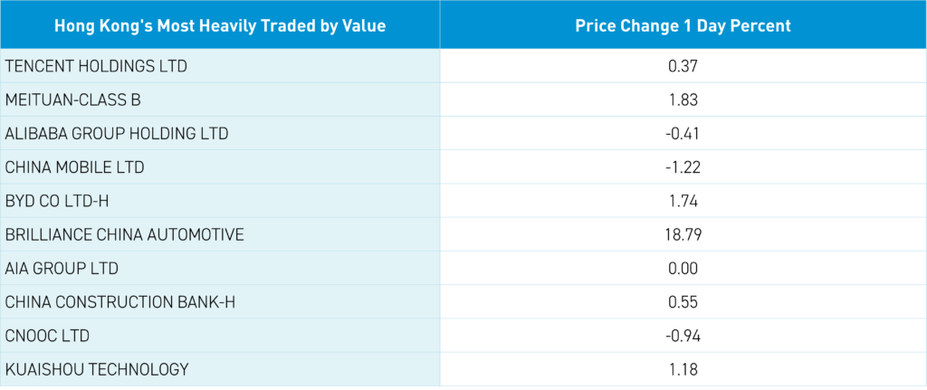
Task: Click China Mobile's -1.22 value
Action: [x=683, y=166]
